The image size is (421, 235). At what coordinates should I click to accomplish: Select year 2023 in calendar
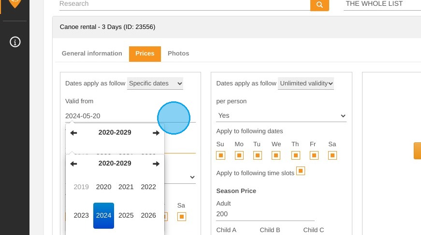tap(81, 215)
